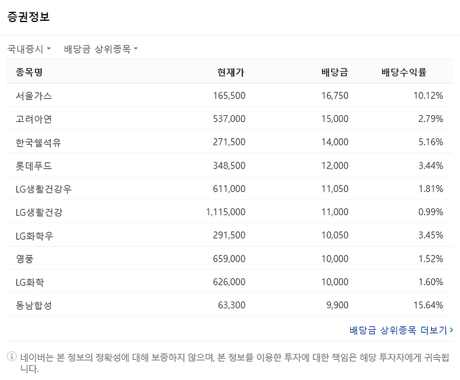
Task: Click price 291,500 for LG화학우
Action: 229,235
